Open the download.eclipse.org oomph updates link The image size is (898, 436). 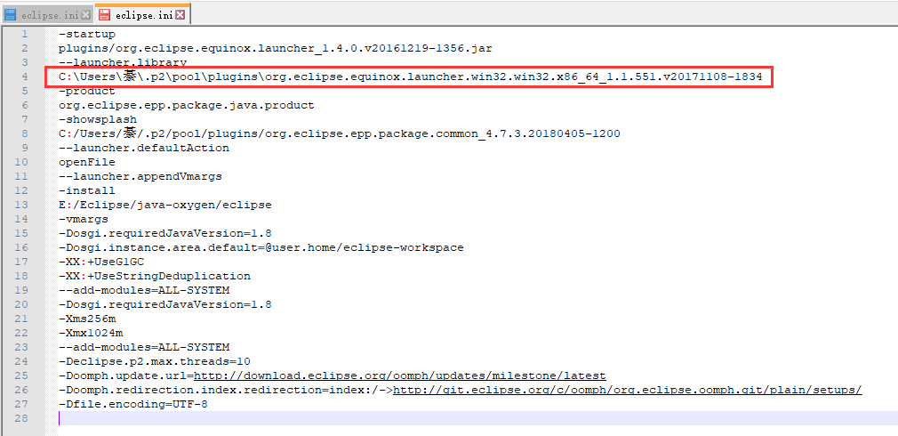(x=400, y=375)
